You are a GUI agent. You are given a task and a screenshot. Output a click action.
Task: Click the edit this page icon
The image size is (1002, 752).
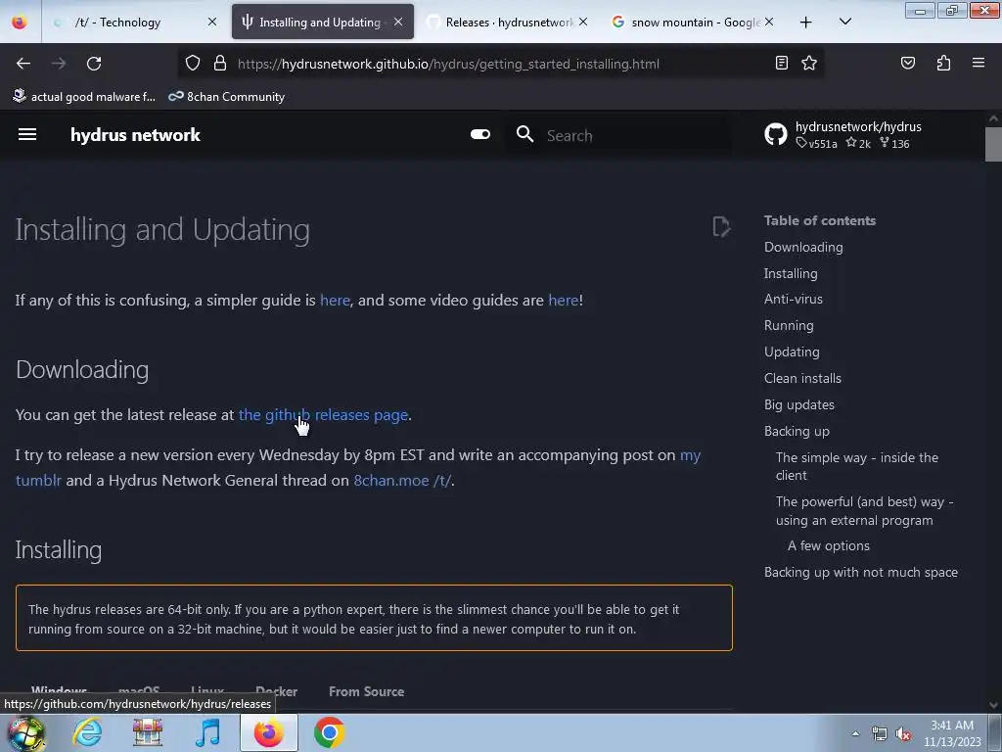coord(721,226)
